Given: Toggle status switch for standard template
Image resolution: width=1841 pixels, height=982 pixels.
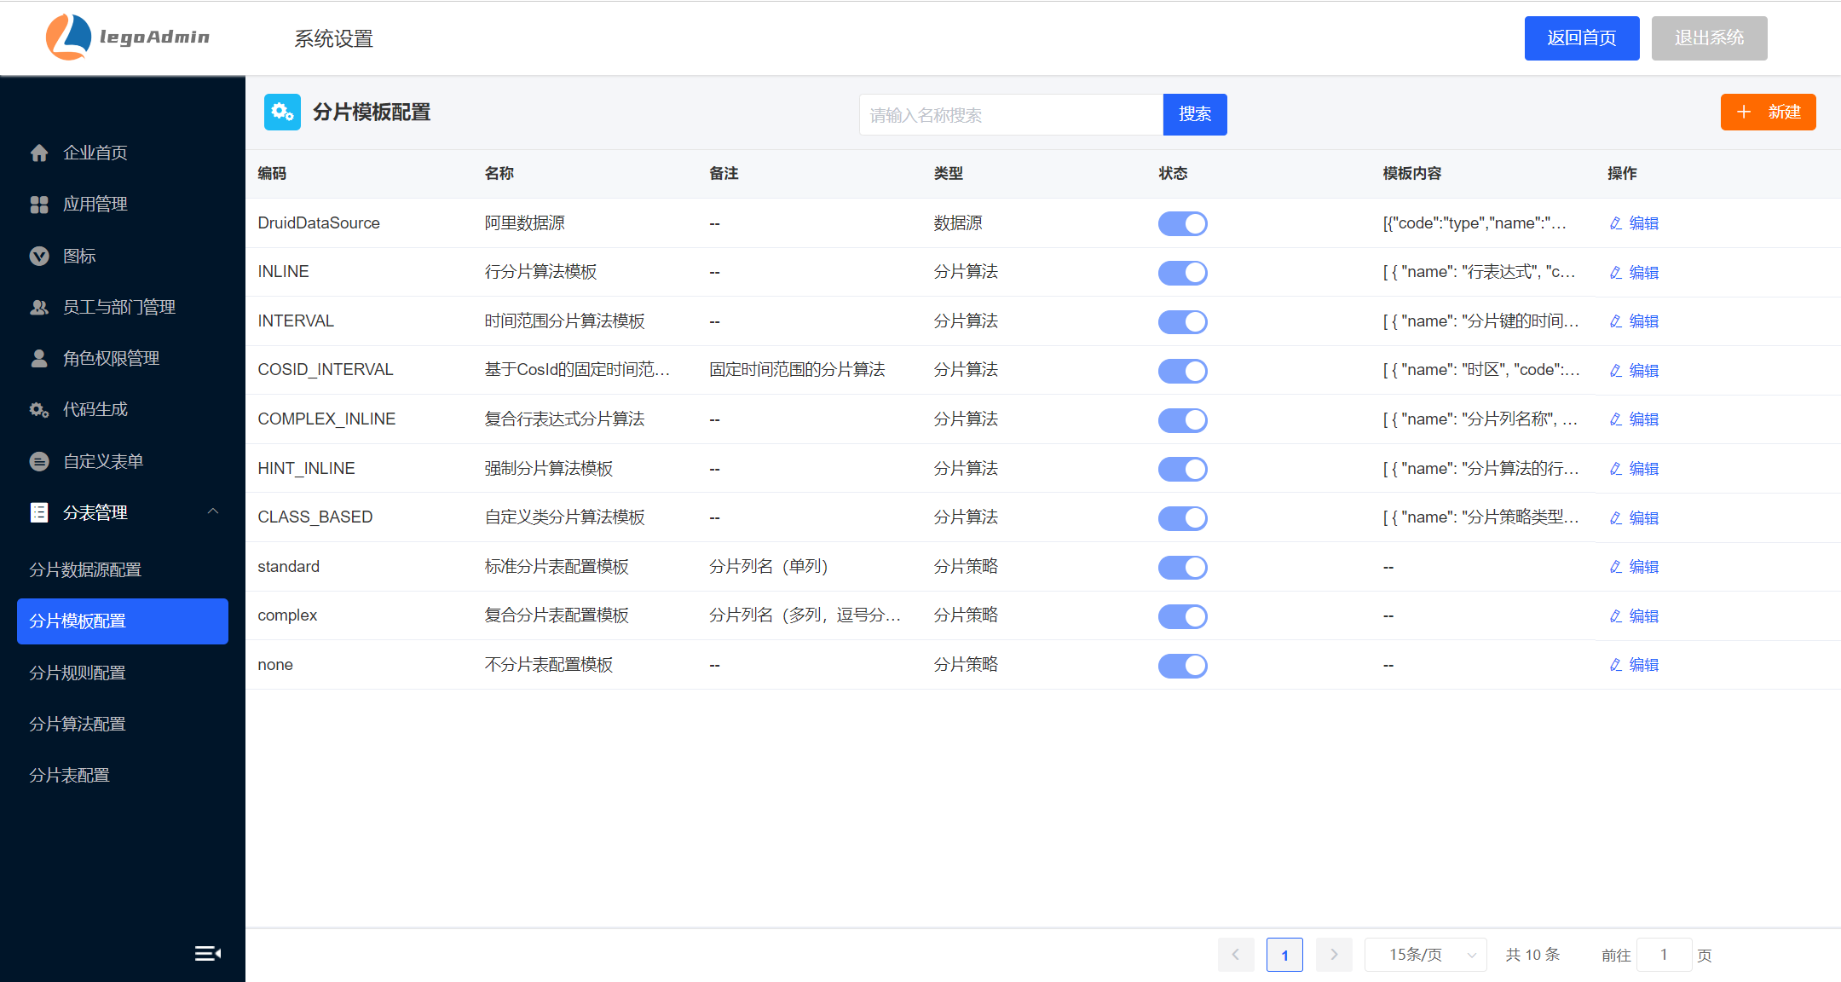Looking at the screenshot, I should click(1182, 567).
